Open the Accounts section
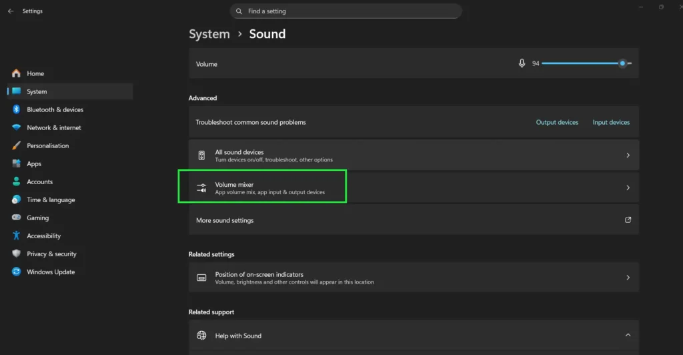Viewport: 683px width, 355px height. pos(69,182)
